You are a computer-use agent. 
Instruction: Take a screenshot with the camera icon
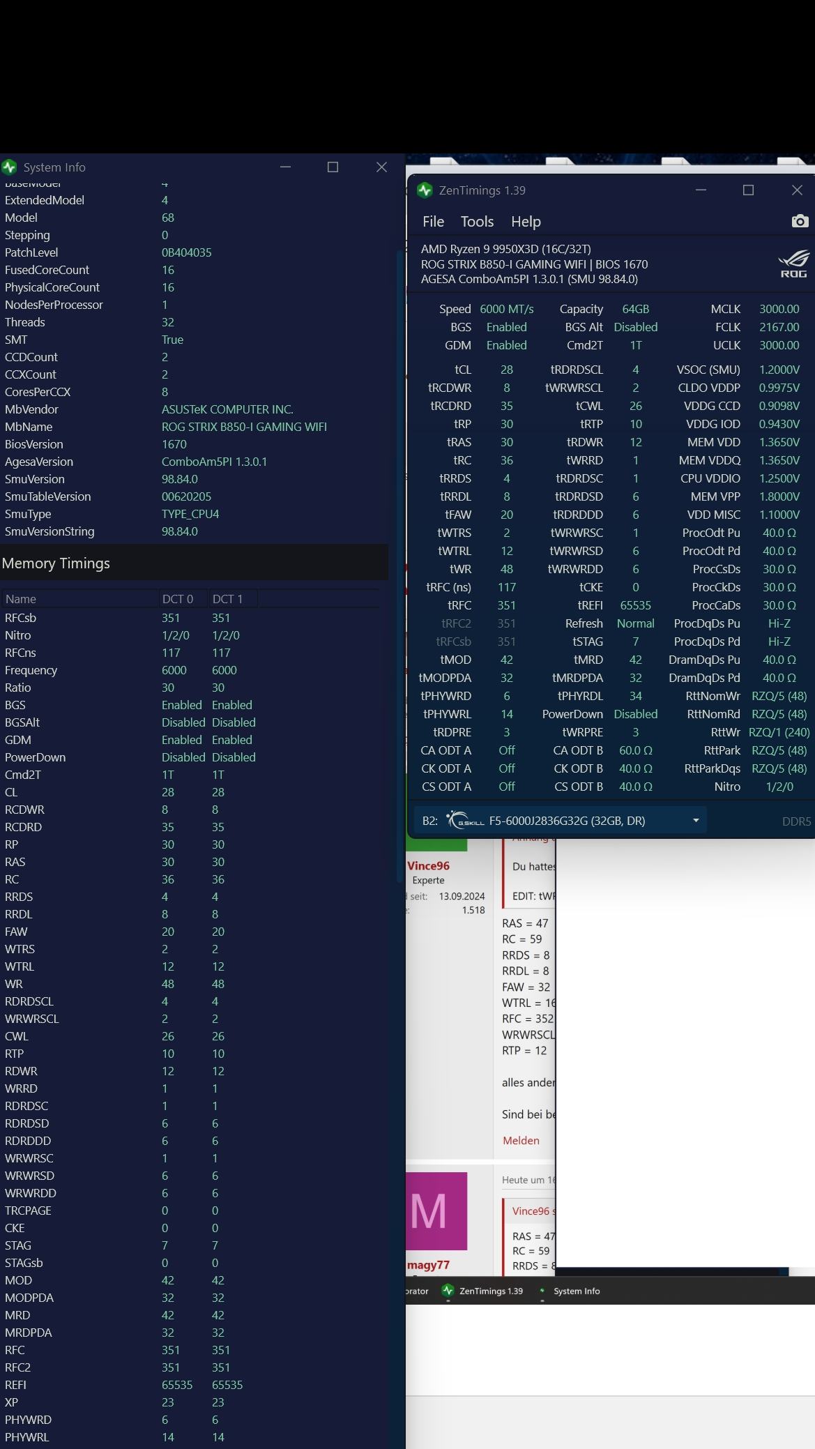click(800, 221)
